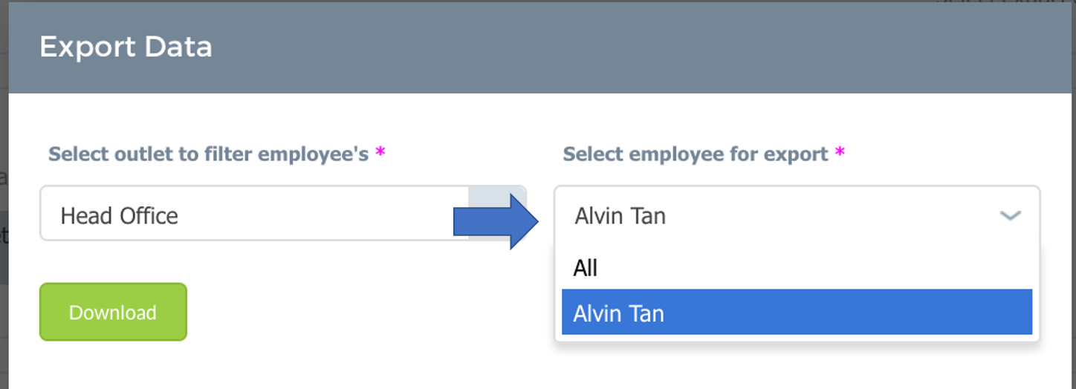Click the 'Select outlet to filter employee's' label
Screen dimensions: 1076x389
coord(209,154)
